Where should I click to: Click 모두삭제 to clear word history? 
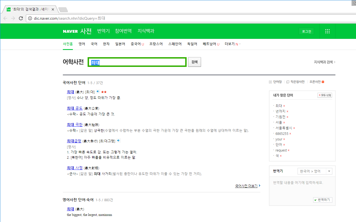pyautogui.click(x=325, y=95)
